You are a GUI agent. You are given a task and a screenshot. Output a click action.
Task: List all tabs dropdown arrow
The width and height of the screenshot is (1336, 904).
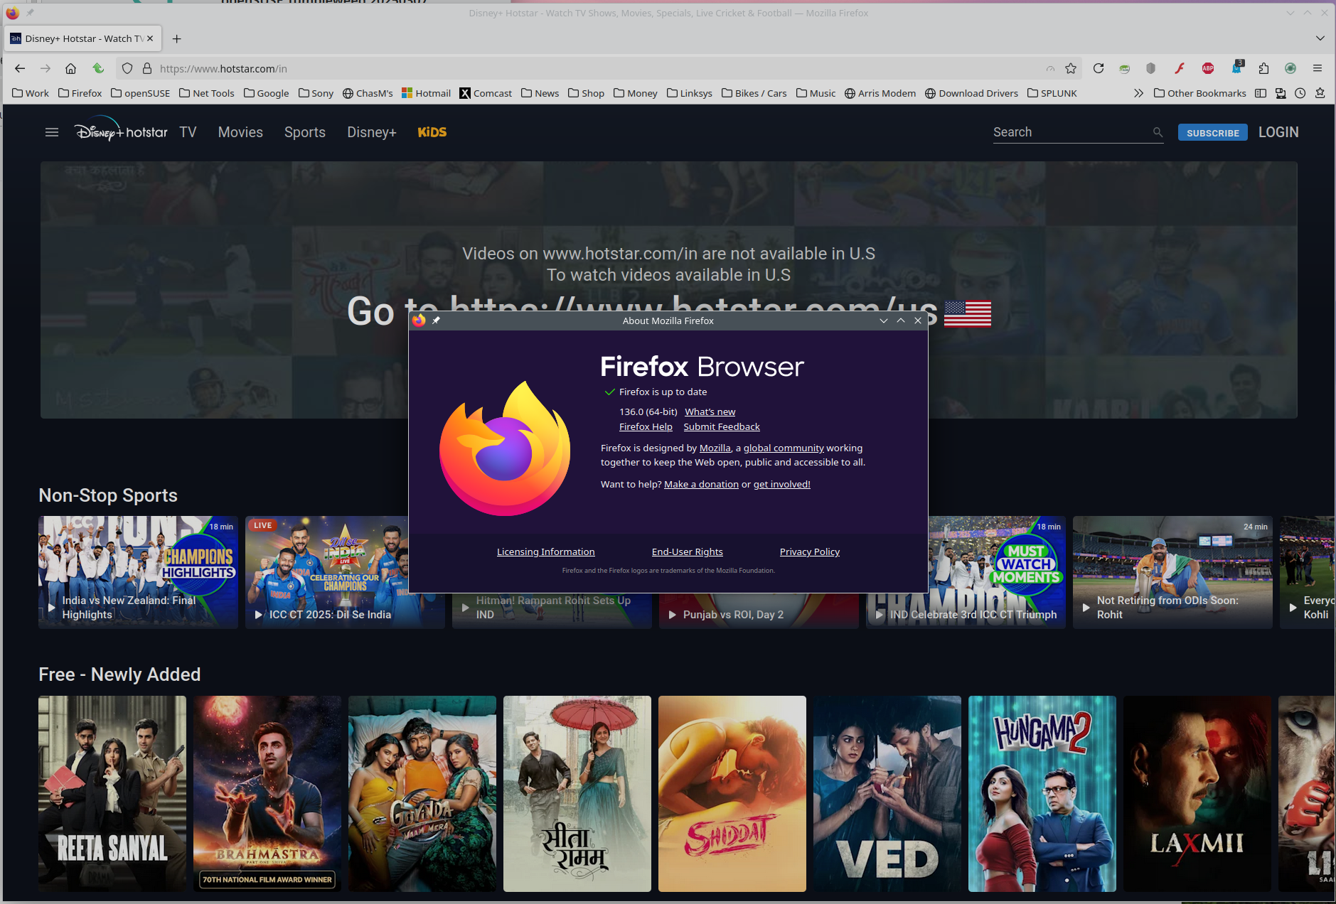(x=1320, y=38)
